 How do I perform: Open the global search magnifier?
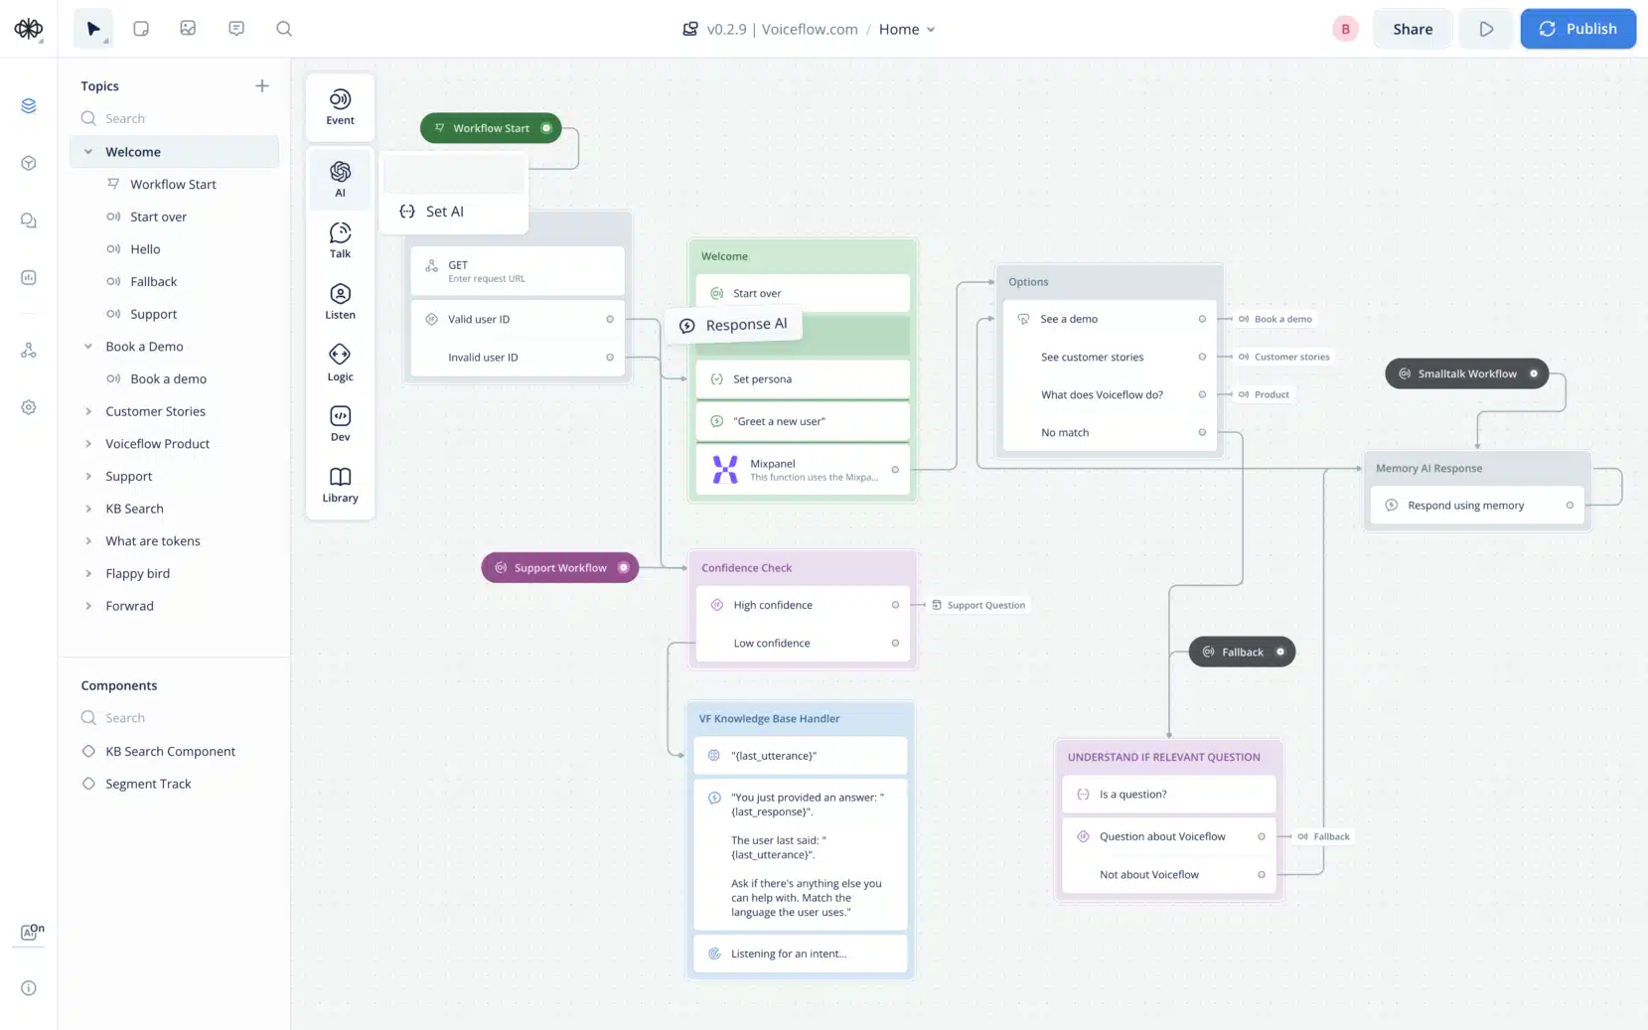pyautogui.click(x=284, y=29)
